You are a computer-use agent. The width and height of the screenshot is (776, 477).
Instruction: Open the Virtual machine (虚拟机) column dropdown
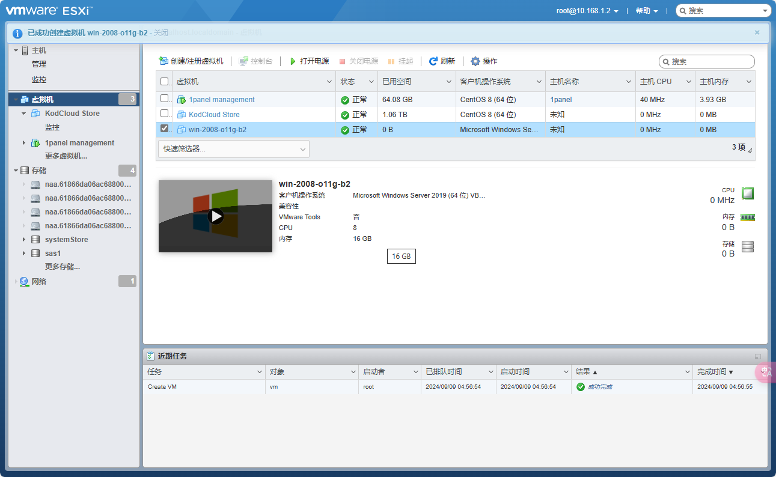(329, 82)
